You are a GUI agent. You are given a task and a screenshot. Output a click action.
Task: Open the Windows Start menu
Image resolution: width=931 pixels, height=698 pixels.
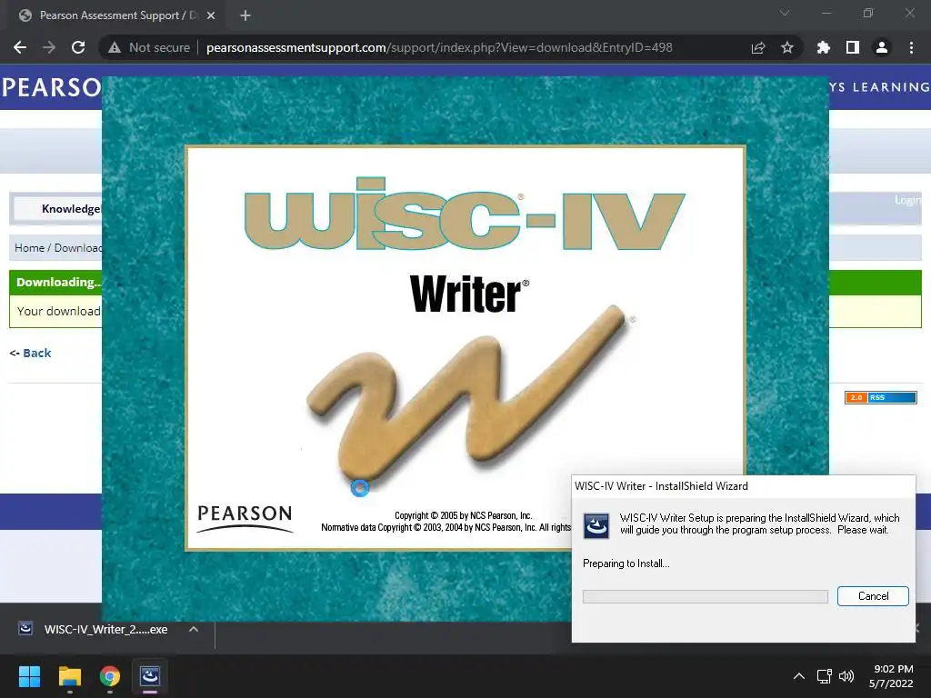[29, 676]
